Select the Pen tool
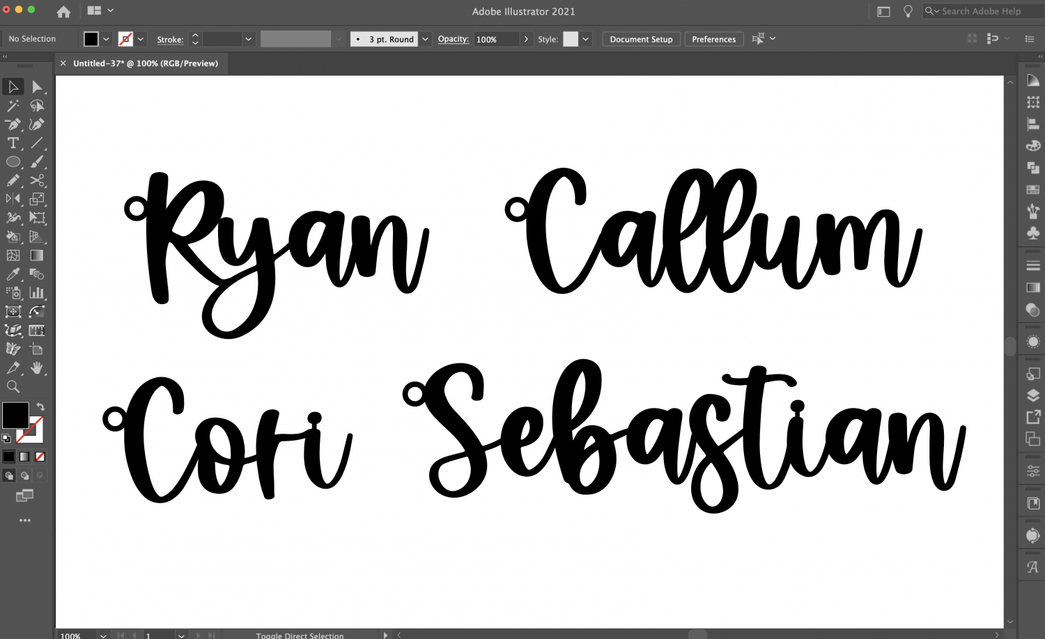The height and width of the screenshot is (639, 1045). point(13,125)
